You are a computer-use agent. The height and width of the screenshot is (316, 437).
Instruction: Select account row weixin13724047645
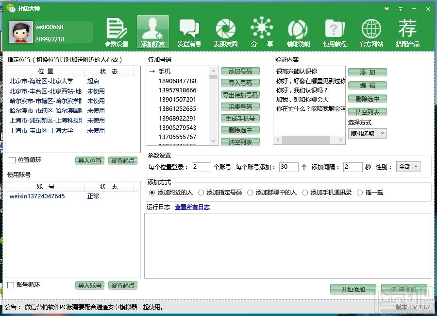coord(72,196)
